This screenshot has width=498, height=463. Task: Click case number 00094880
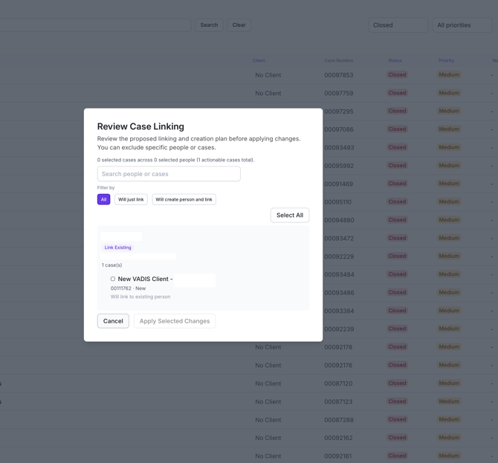(339, 220)
